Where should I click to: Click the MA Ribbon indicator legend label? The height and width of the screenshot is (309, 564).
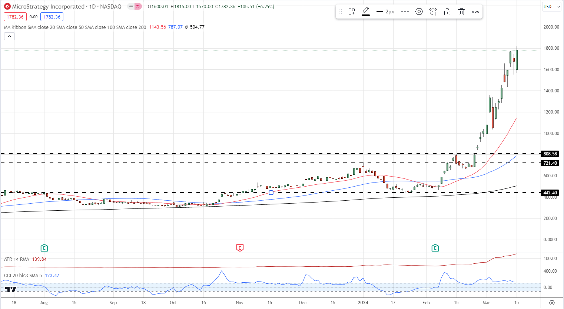pos(75,27)
